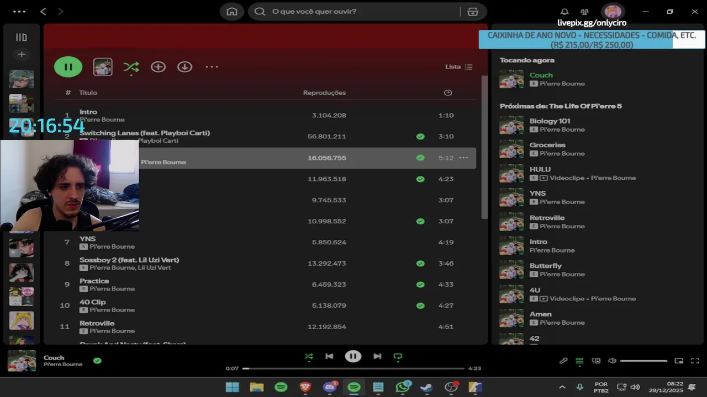
Task: Open Pi'erre Bourne link in bottom bar
Action: tap(63, 364)
